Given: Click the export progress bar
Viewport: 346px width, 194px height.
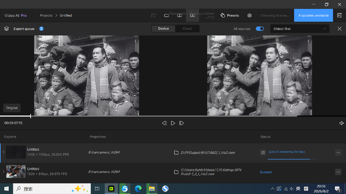Looking at the screenshot, I should 292,159.
